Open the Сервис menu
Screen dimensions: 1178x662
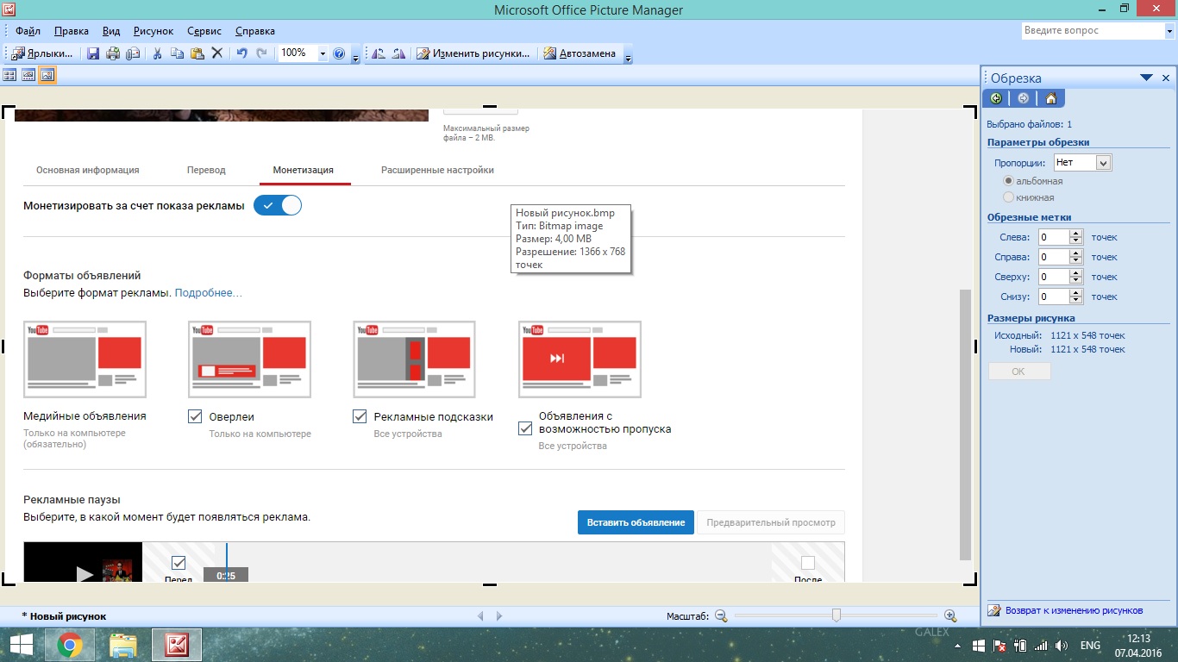[x=204, y=31]
